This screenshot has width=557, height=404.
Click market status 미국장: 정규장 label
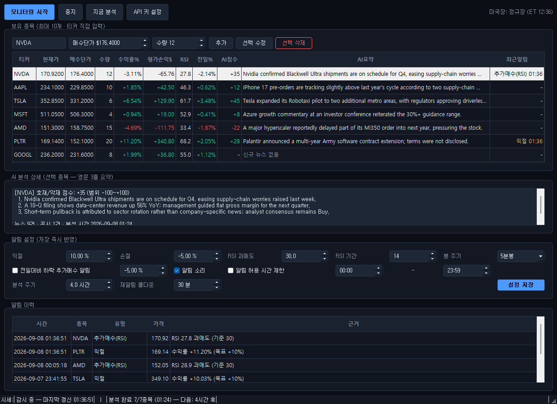[521, 12]
